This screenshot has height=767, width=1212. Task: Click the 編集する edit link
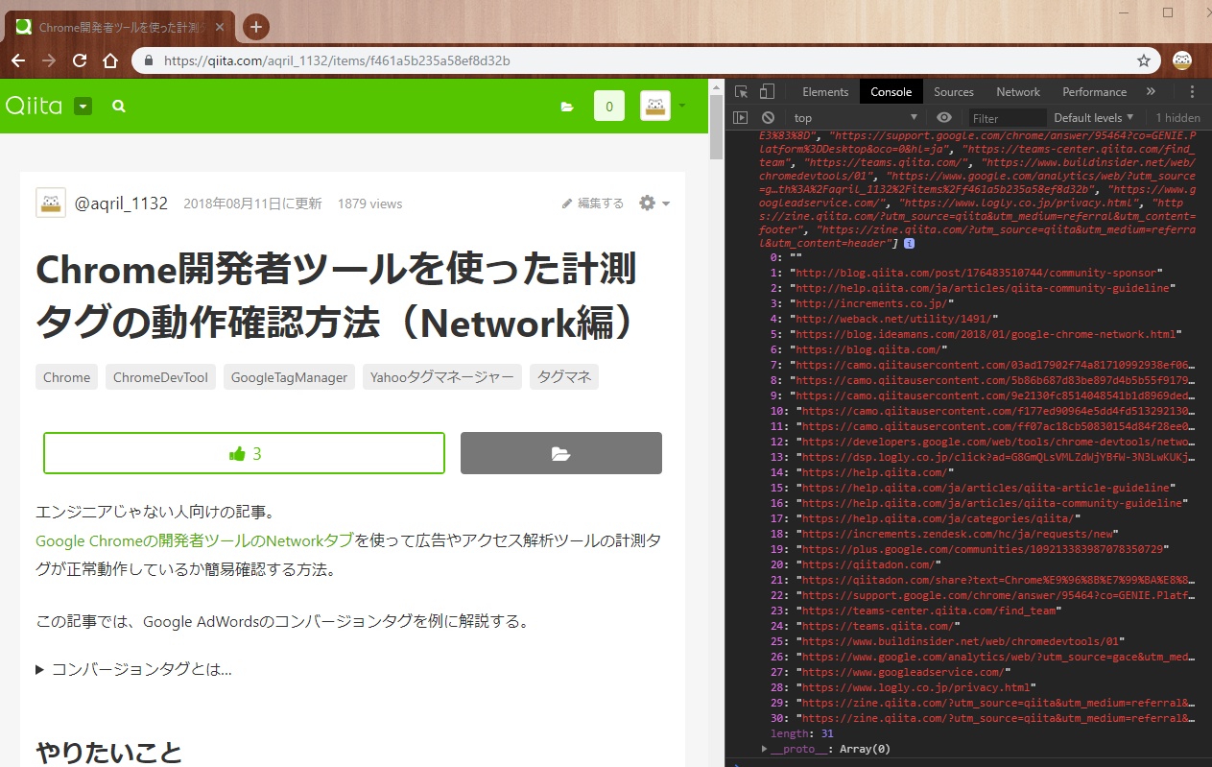click(593, 204)
